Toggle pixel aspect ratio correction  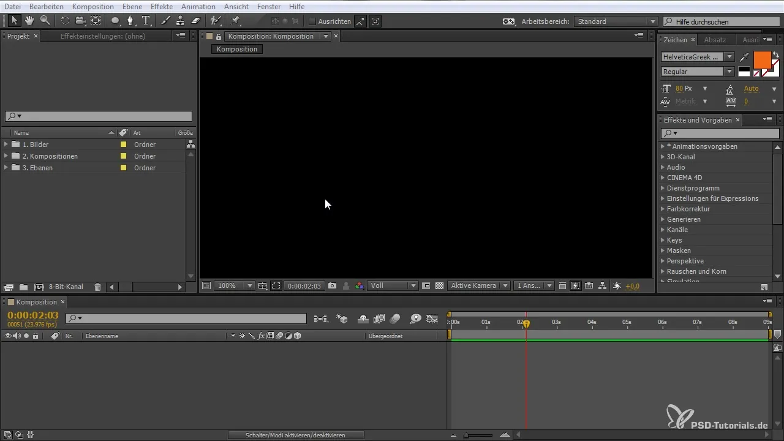[x=562, y=285]
